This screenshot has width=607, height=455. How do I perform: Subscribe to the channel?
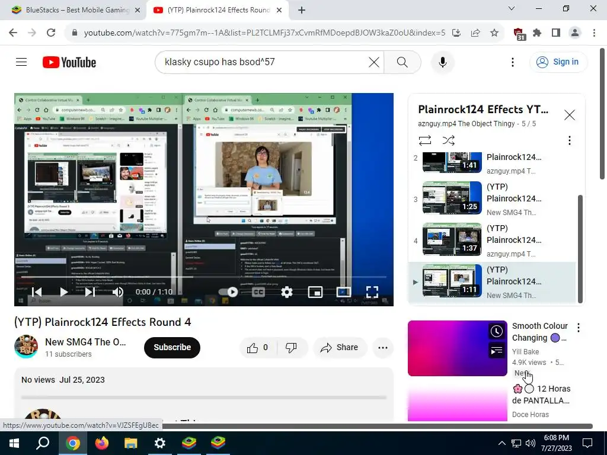(x=172, y=347)
